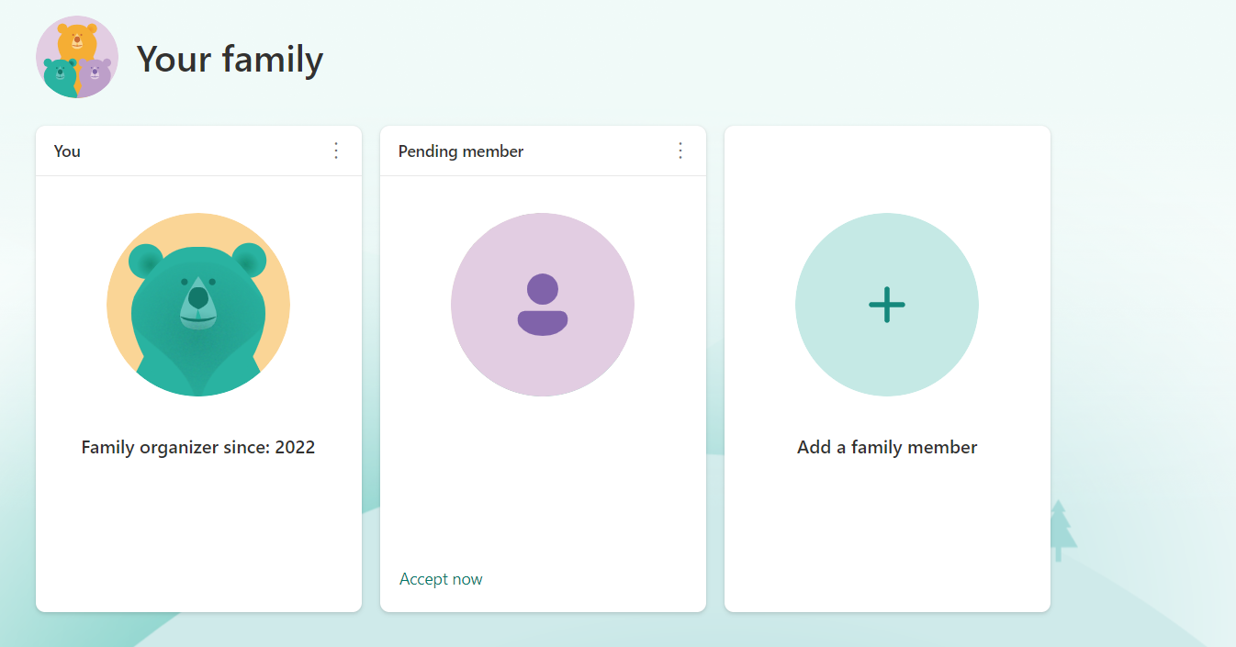
Task: Click the family bears logo beside Your family
Action: pos(77,57)
